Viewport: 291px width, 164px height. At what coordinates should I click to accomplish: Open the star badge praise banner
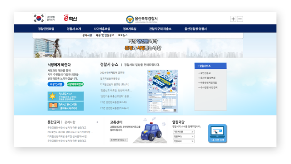tap(65, 96)
